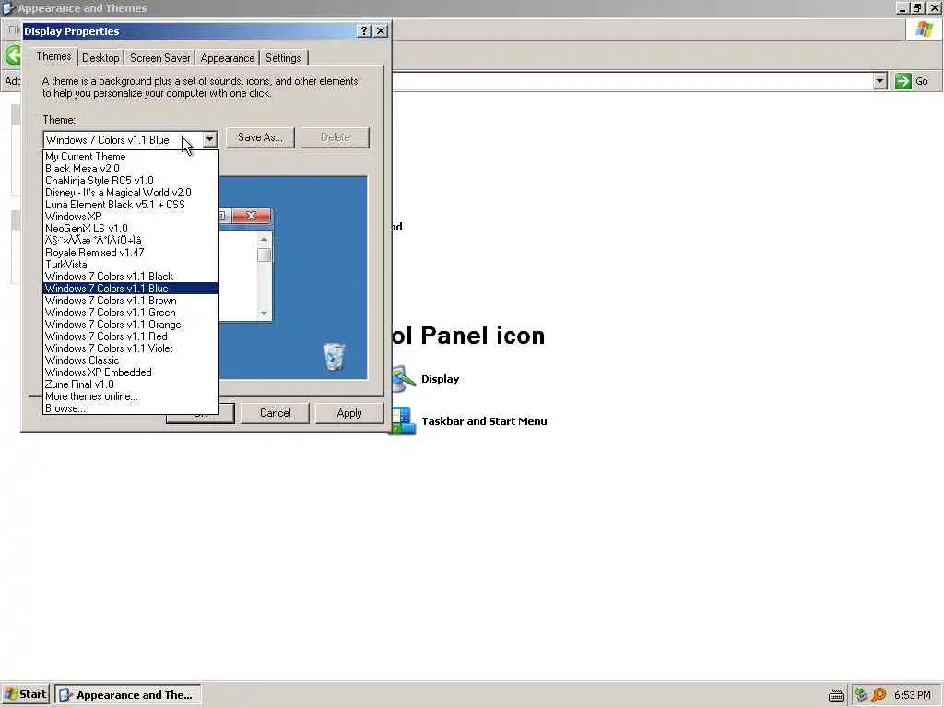944x708 pixels.
Task: Click Appearance and Themes taskbar button
Action: pos(128,695)
